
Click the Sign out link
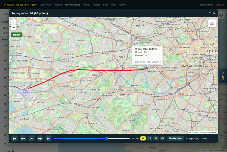220,5
